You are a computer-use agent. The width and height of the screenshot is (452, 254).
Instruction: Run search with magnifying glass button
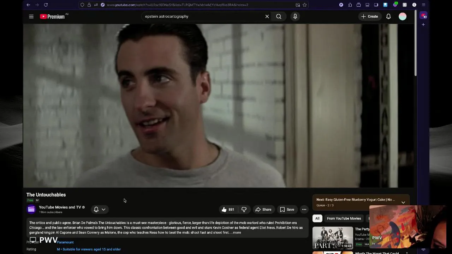coord(279,16)
